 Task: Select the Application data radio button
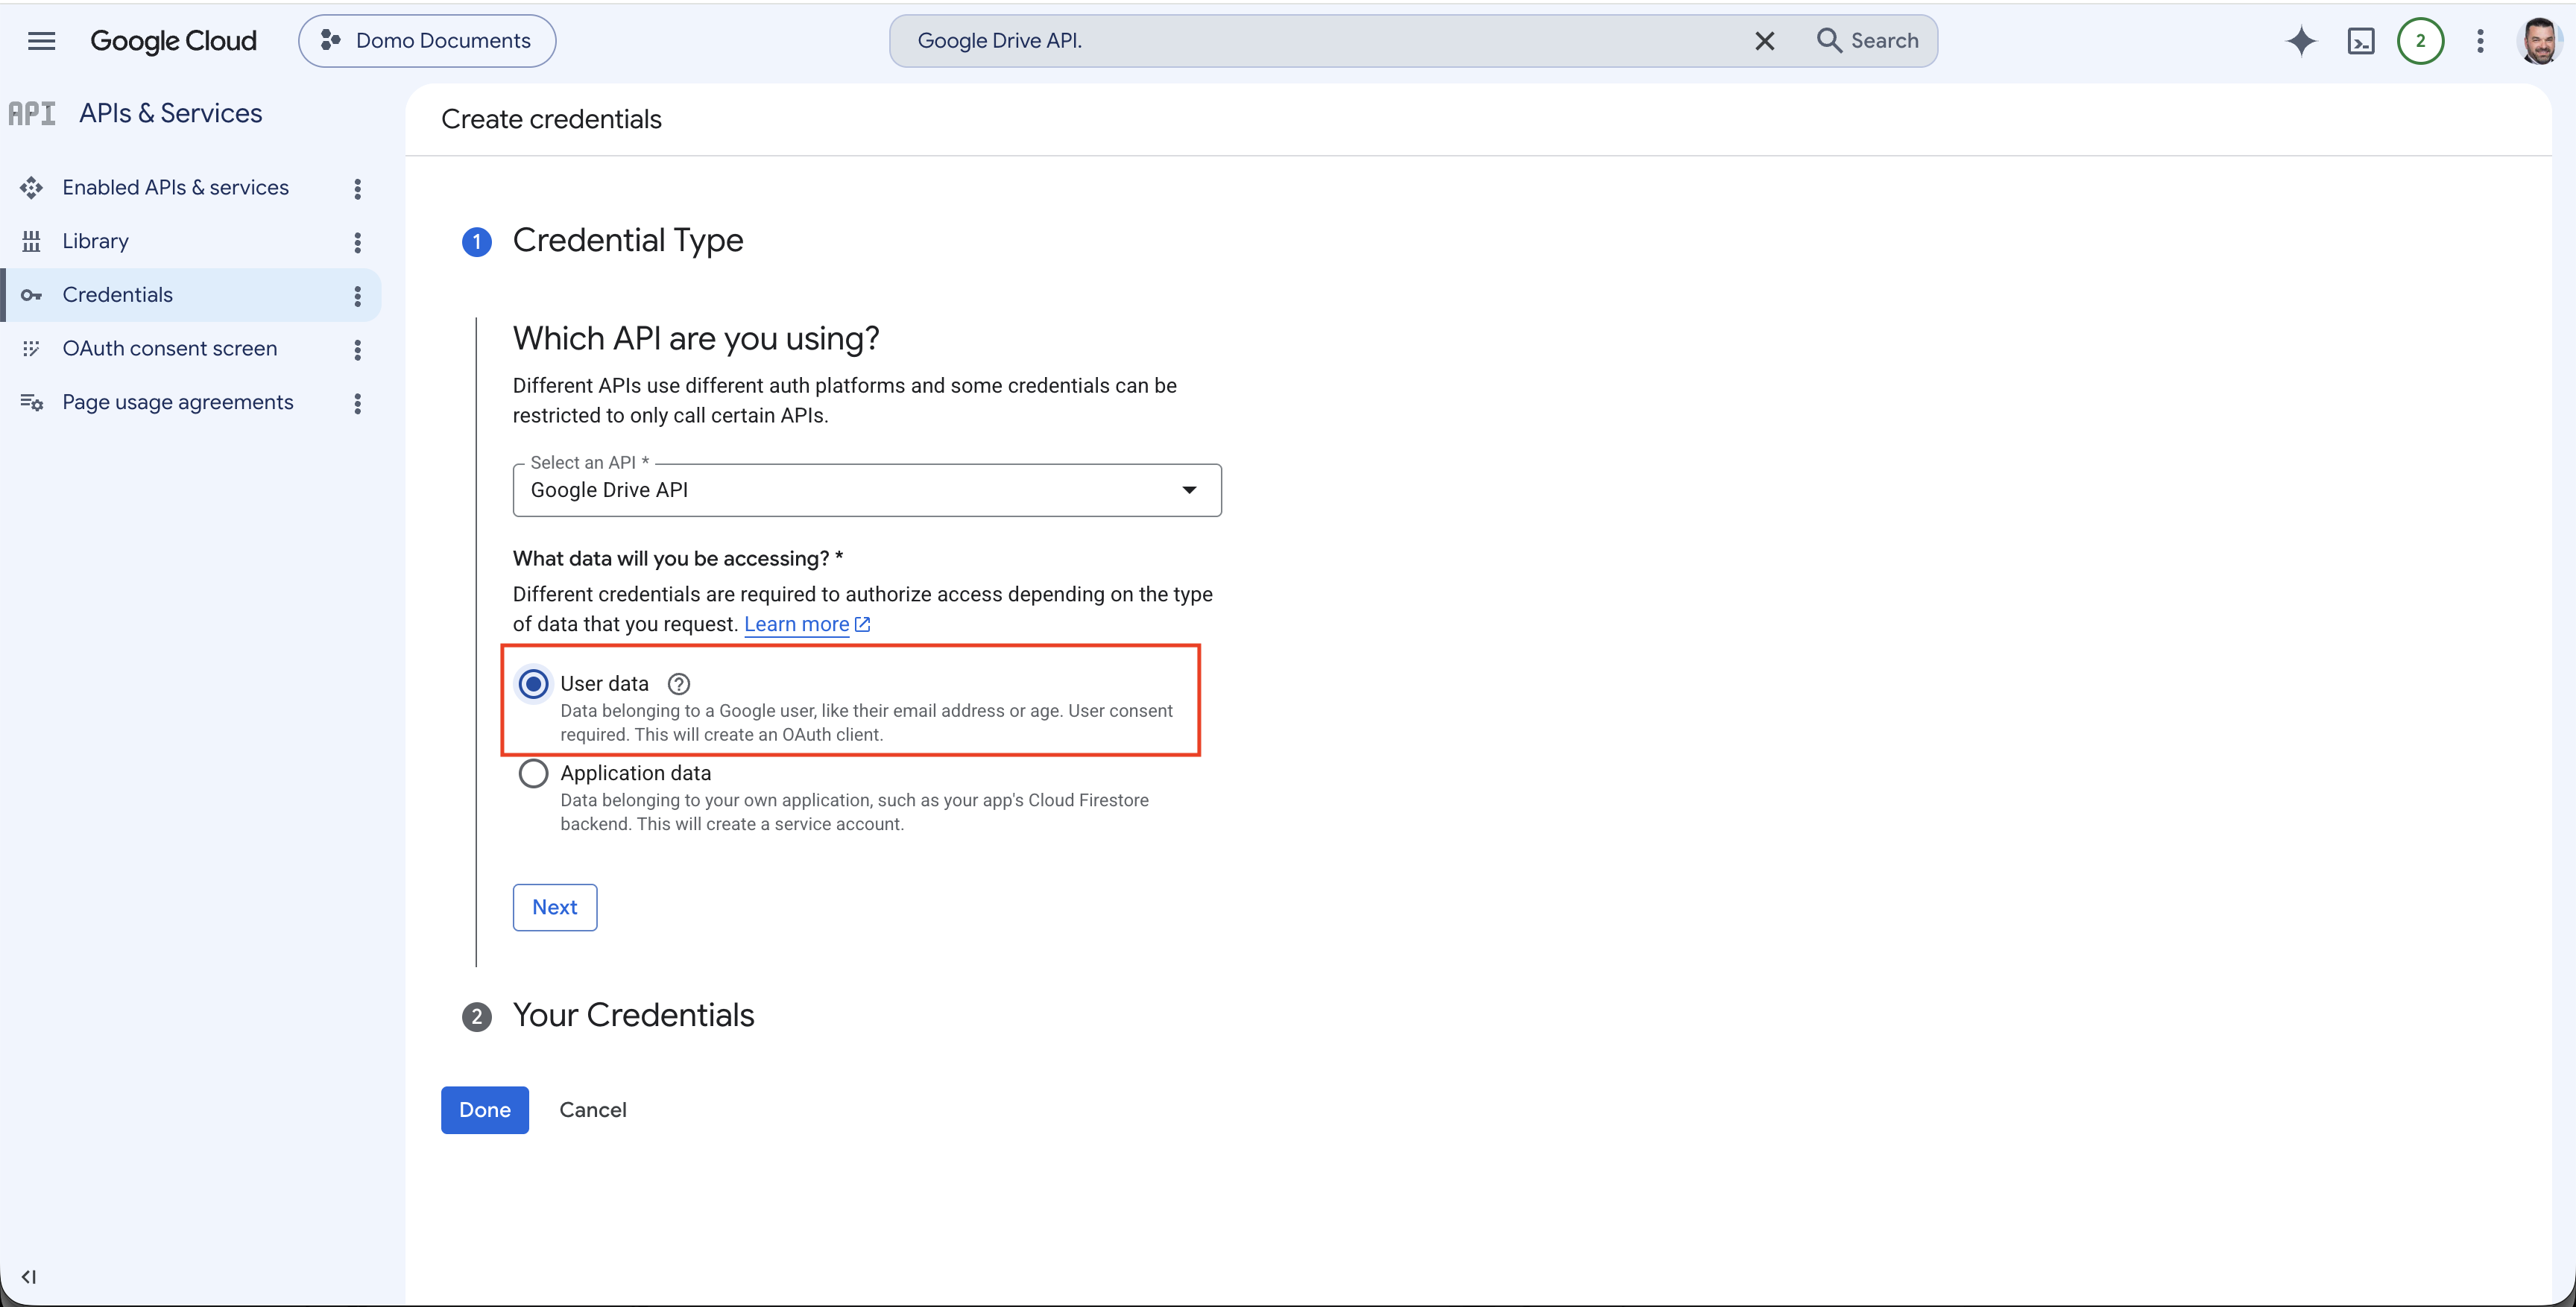click(533, 774)
